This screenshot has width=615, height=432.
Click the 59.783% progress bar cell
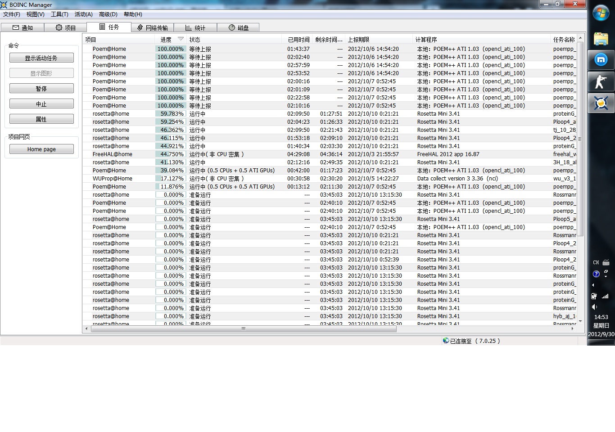171,114
